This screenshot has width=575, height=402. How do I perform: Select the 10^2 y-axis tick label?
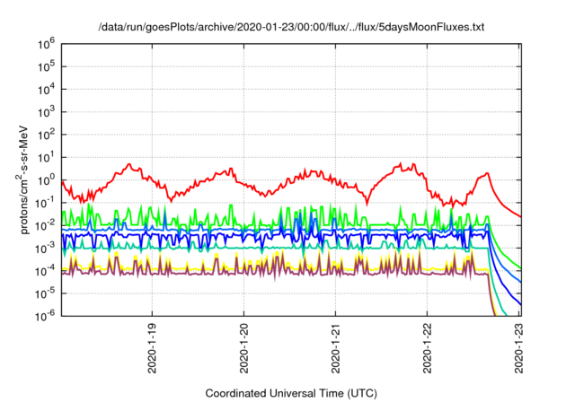(x=47, y=135)
